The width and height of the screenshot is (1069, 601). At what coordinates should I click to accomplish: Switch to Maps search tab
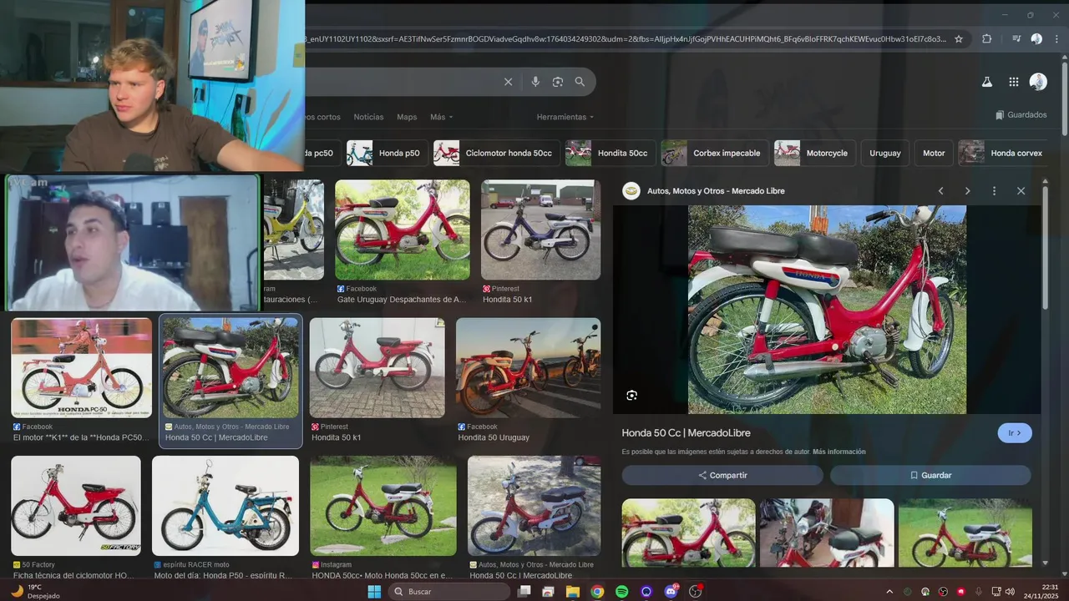click(x=407, y=117)
